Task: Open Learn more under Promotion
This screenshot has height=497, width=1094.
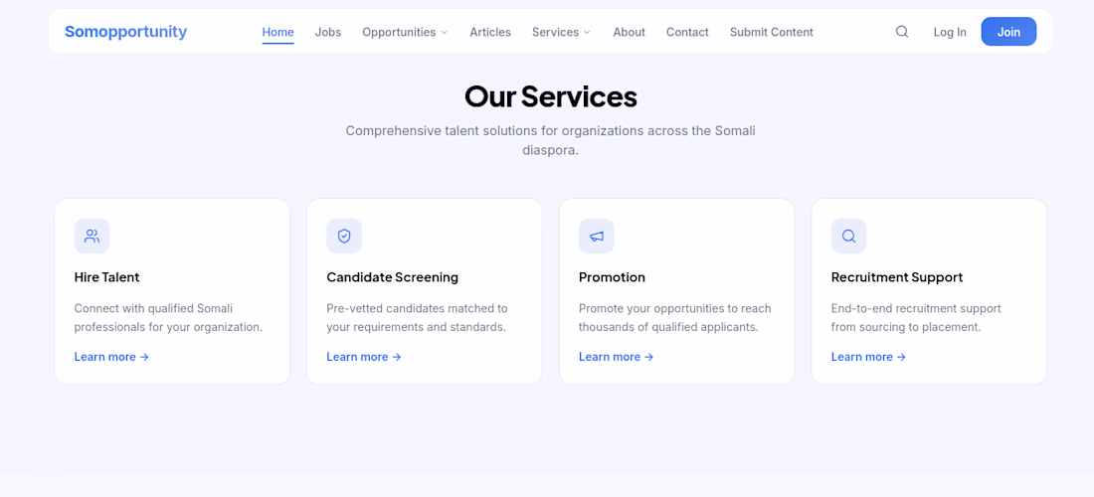Action: (x=617, y=357)
